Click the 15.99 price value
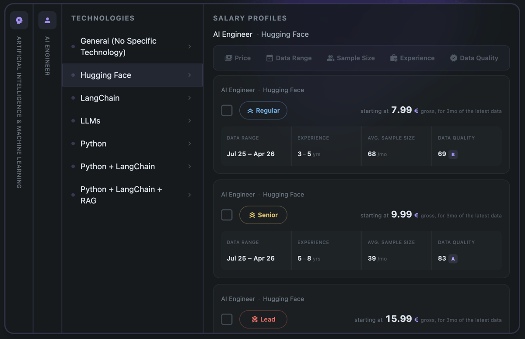Screen dimensions: 525x339 pyautogui.click(x=399, y=319)
